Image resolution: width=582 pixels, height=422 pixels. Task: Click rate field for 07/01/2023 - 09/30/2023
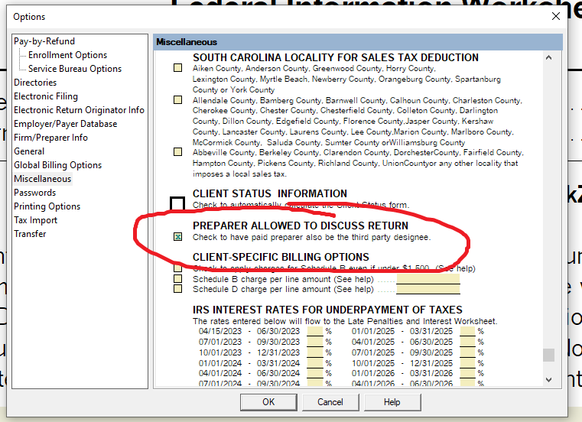pyautogui.click(x=315, y=342)
